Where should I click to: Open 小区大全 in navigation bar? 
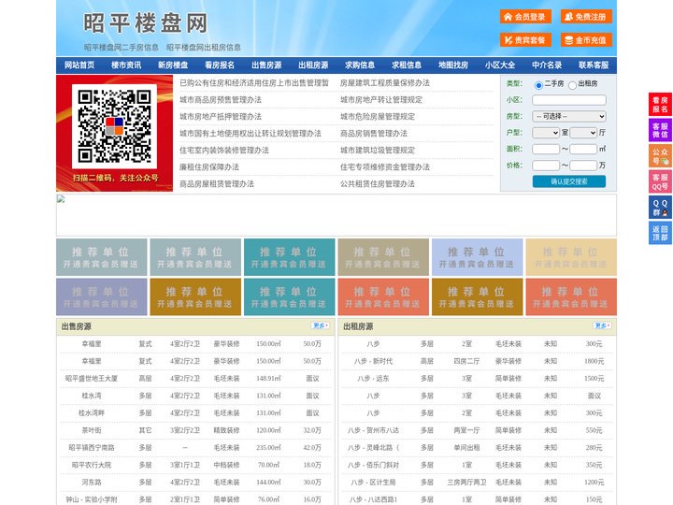tap(500, 65)
